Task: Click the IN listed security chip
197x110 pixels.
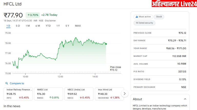Action: coord(144,23)
